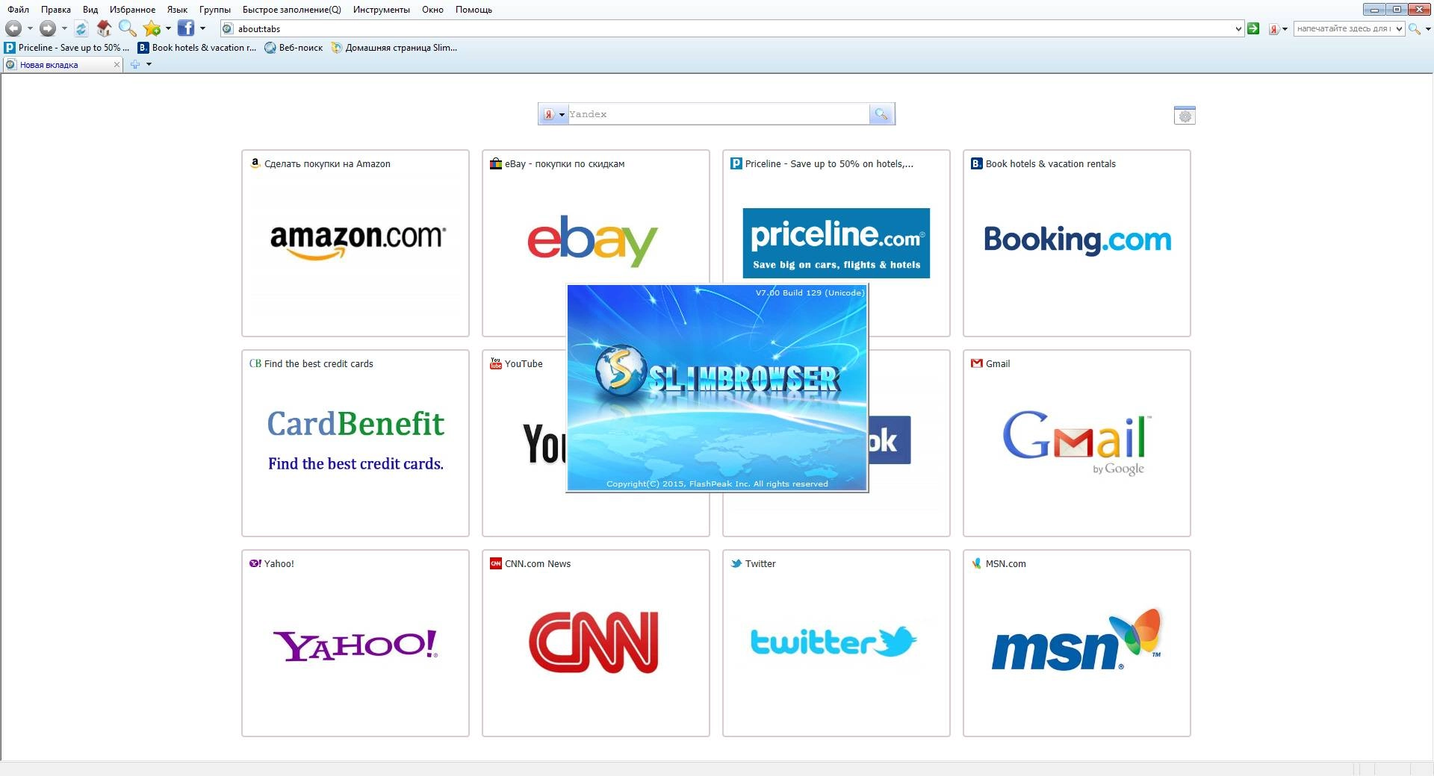Click the page search box magnifier button
Image resolution: width=1434 pixels, height=776 pixels.
pyautogui.click(x=881, y=114)
